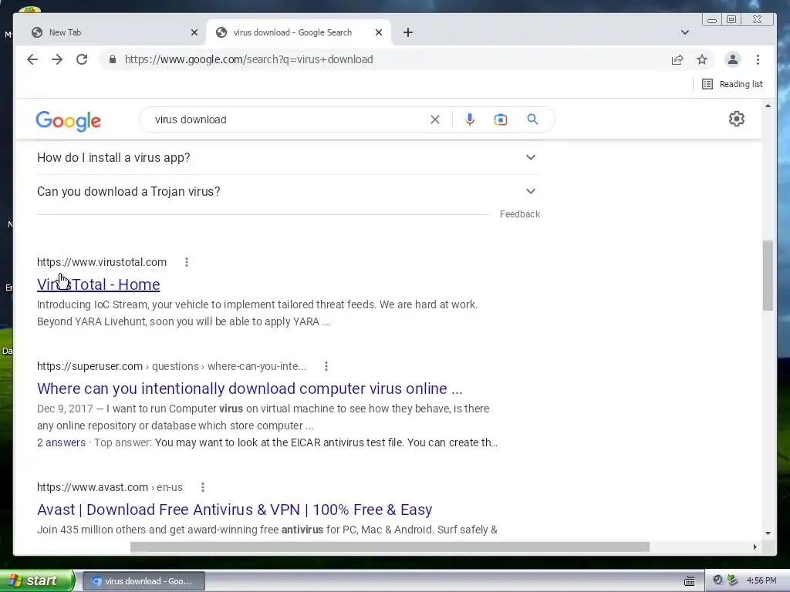Open the on-screen keyboard tray icon
The height and width of the screenshot is (592, 790).
point(690,581)
